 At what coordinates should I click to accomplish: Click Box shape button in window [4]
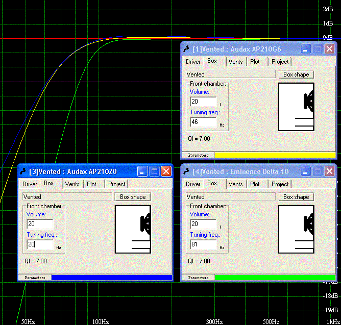coord(296,197)
